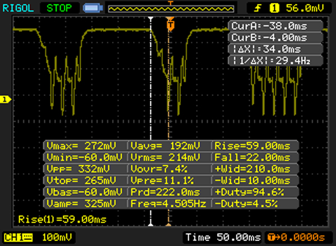This screenshot has width=336, height=246.
Task: Click the 56.0mV trigger level value
Action: (x=305, y=8)
